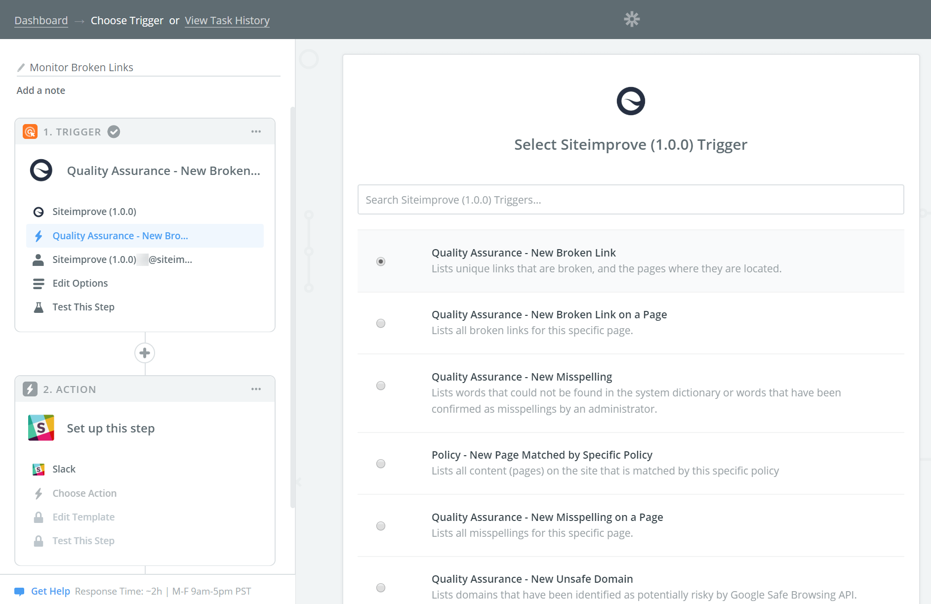The height and width of the screenshot is (604, 931).
Task: Click the Zapier asterisk logo in header
Action: point(632,19)
